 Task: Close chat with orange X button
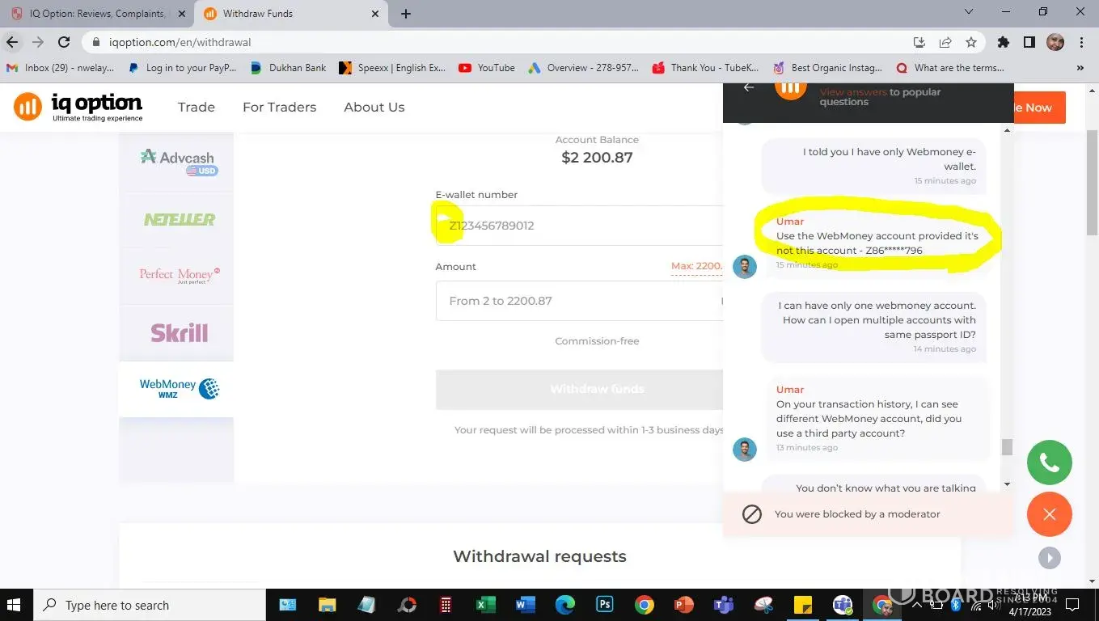1049,514
